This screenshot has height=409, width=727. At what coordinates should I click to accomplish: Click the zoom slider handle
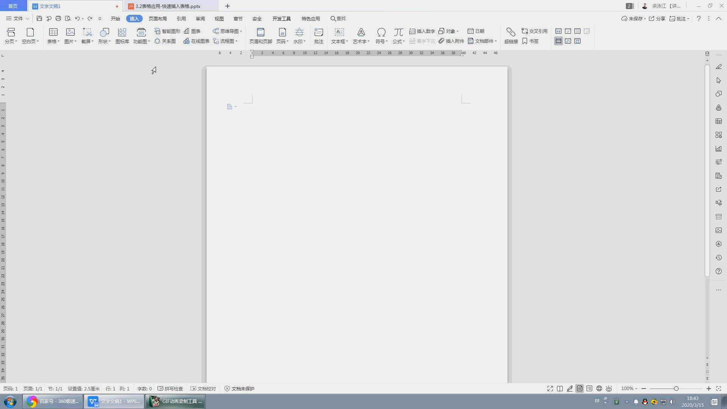click(676, 389)
